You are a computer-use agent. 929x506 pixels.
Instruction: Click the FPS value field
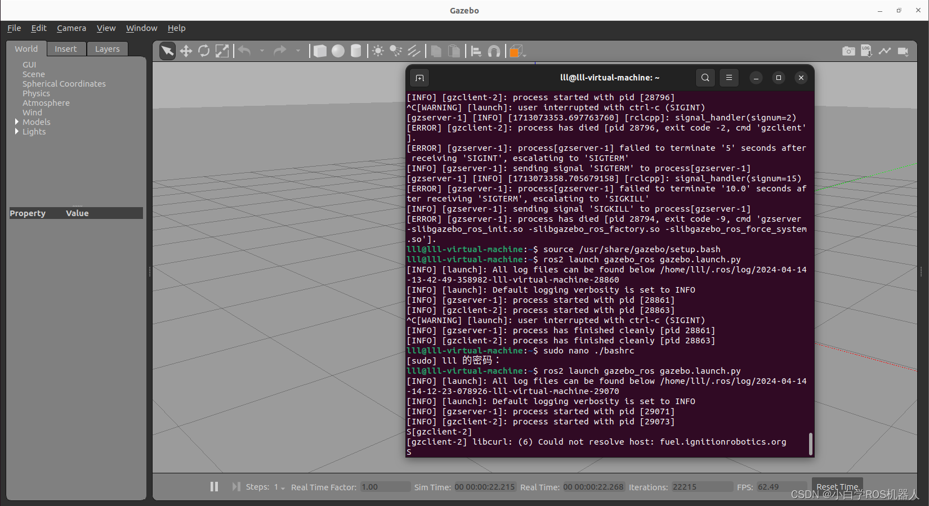[781, 487]
